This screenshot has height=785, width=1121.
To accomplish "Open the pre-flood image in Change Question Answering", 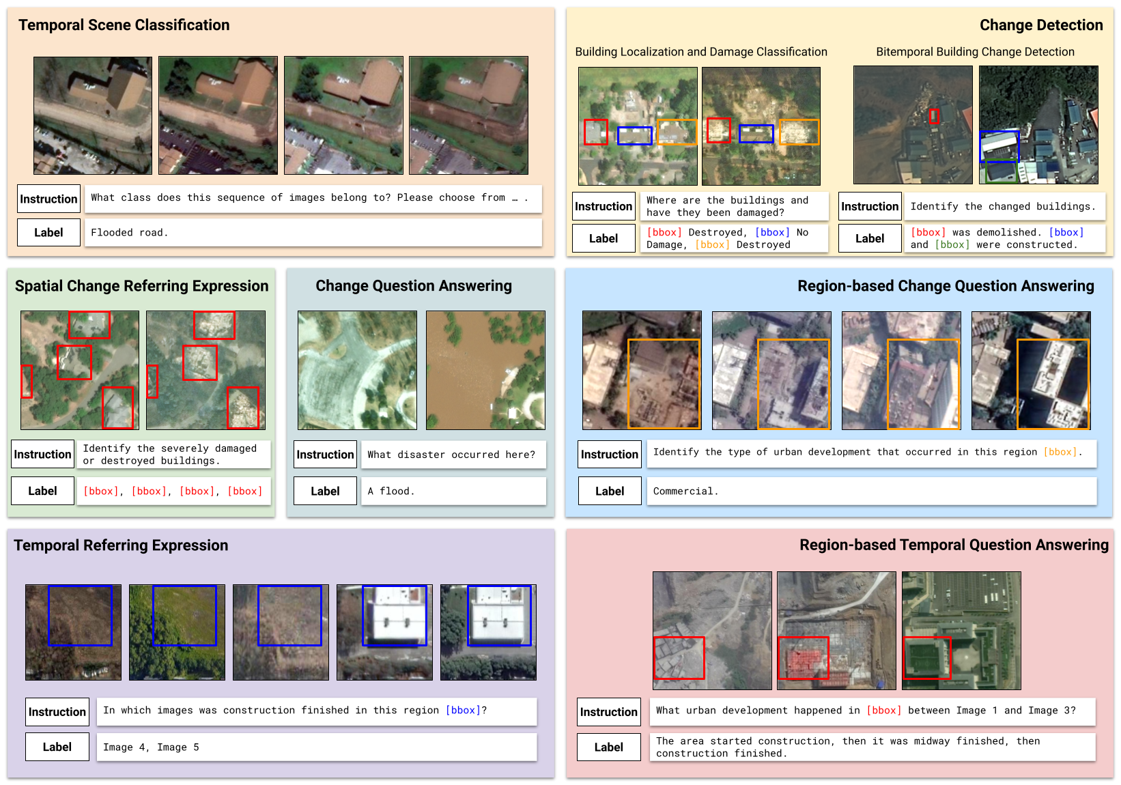I will click(x=357, y=370).
